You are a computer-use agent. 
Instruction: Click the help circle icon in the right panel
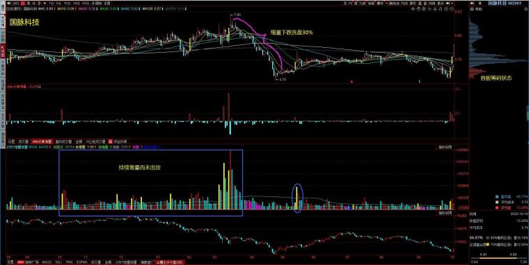point(472,9)
